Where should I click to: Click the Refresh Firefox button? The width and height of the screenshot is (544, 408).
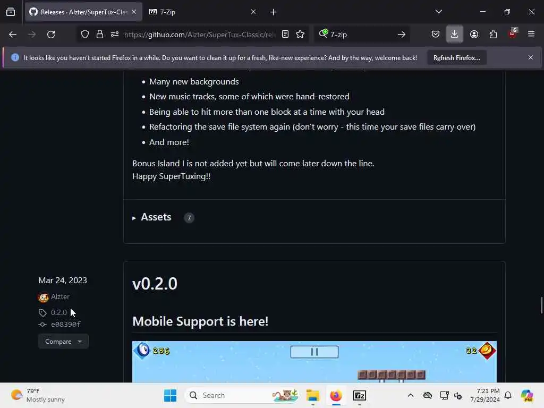(x=456, y=57)
